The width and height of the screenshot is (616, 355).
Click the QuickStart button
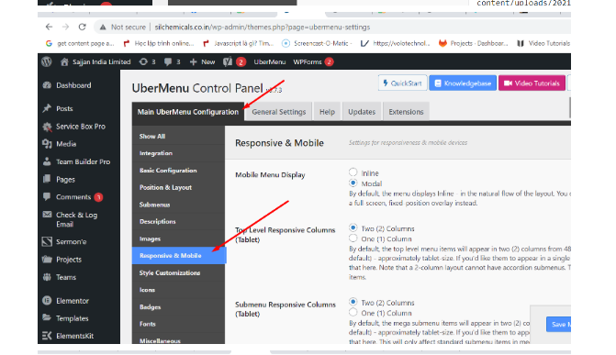[x=403, y=83]
